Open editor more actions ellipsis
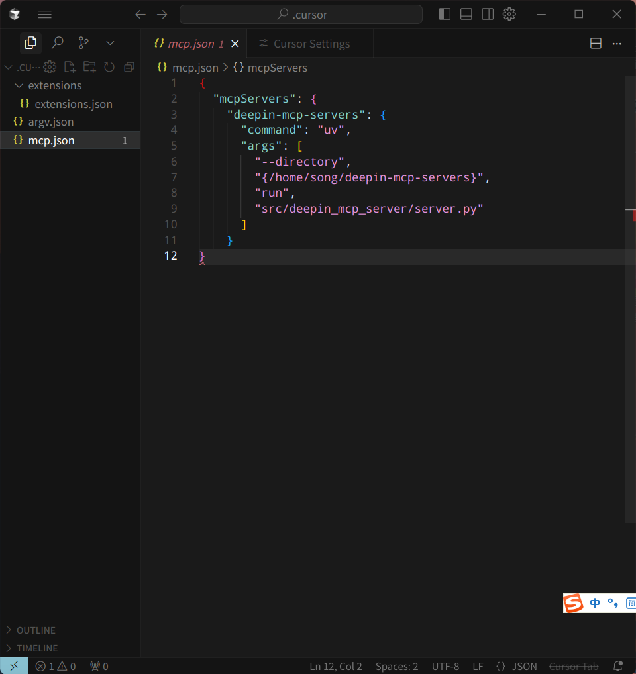The height and width of the screenshot is (674, 636). (617, 44)
